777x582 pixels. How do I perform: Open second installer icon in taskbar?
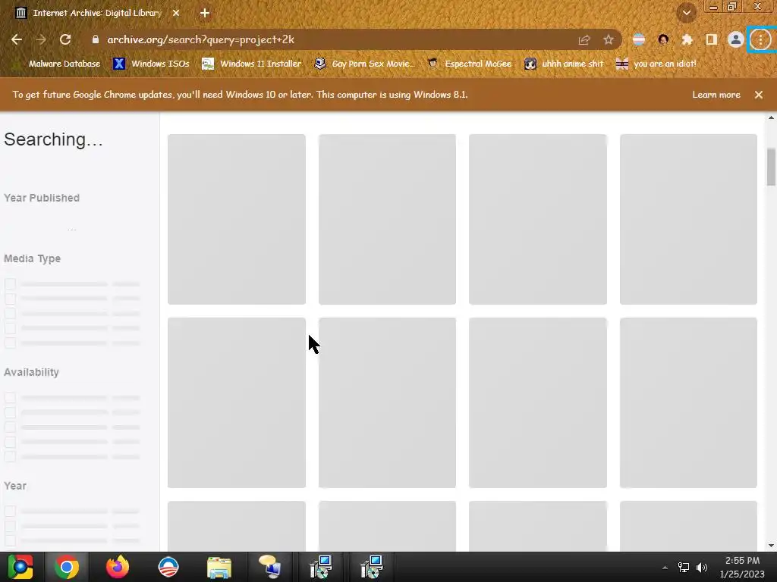371,567
